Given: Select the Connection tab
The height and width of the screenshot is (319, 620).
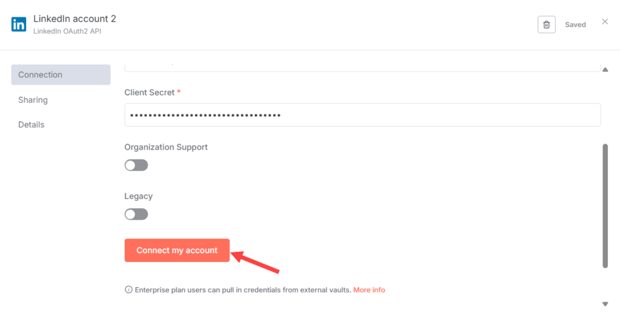Looking at the screenshot, I should coord(61,75).
